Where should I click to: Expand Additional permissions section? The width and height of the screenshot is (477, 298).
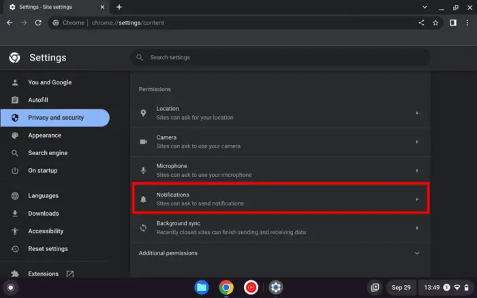pyautogui.click(x=280, y=253)
